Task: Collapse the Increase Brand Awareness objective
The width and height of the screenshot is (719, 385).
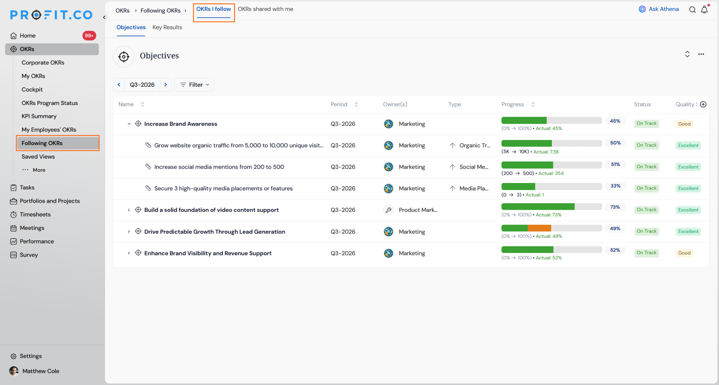Action: tap(129, 124)
